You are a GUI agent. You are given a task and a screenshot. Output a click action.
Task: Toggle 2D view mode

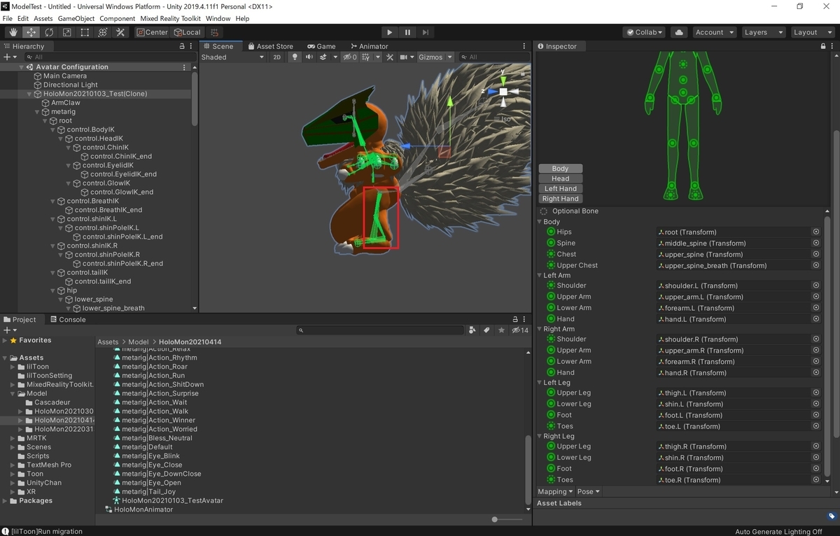(x=276, y=57)
